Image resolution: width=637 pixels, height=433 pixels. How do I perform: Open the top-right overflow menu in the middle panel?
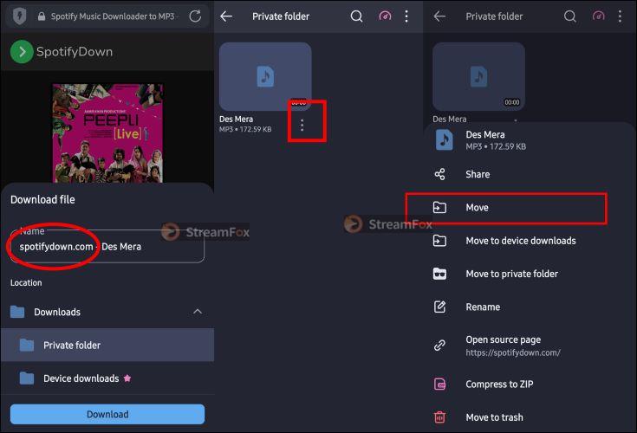click(406, 16)
